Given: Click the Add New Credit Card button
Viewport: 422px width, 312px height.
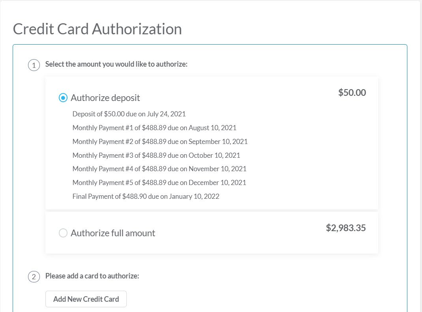Looking at the screenshot, I should coord(86,299).
